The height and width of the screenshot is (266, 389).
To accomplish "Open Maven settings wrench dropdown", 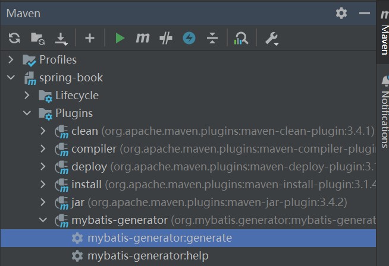I will pos(272,39).
